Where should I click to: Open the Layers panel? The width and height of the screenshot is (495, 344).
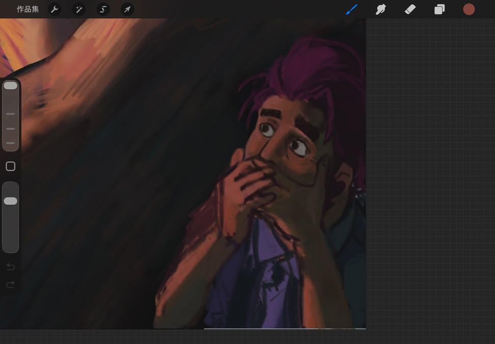[x=439, y=10]
